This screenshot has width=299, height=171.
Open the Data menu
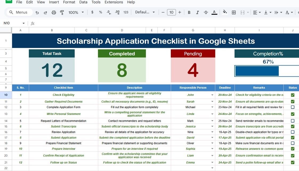83,2
